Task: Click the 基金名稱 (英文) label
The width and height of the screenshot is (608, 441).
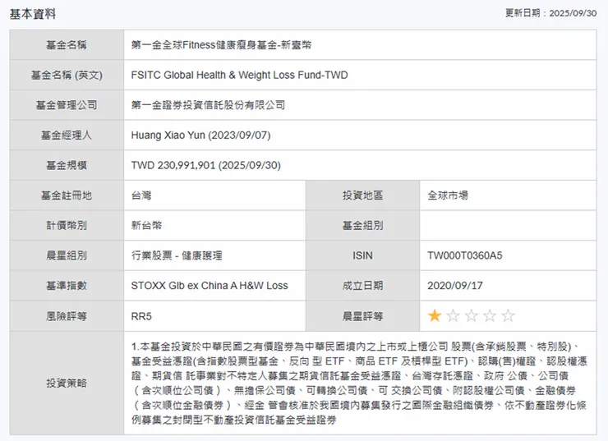Action: (67, 75)
